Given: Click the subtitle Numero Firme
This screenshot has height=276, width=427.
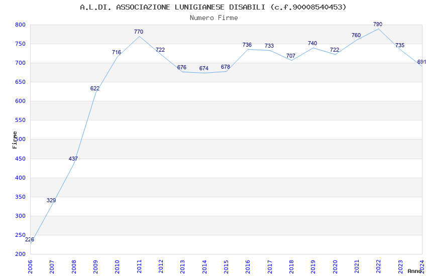Looking at the screenshot, I should [x=214, y=18].
